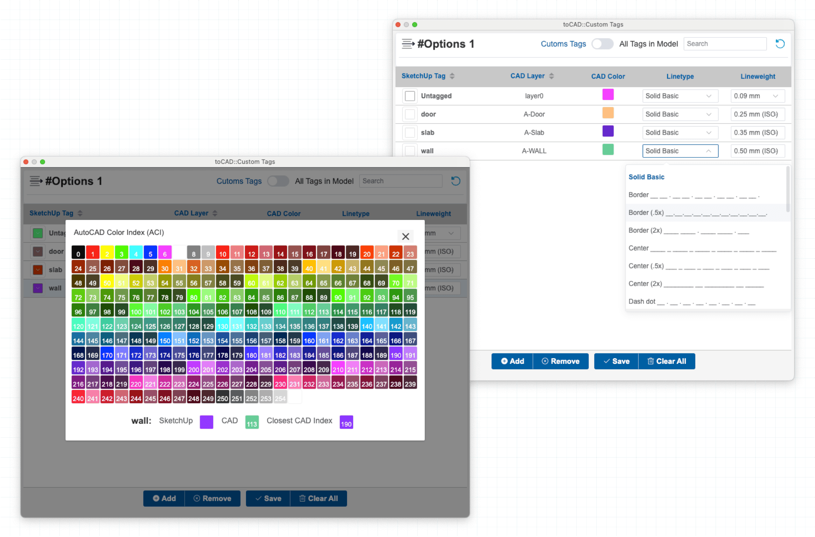Click the Search field in the right window
The height and width of the screenshot is (537, 815).
pyautogui.click(x=725, y=44)
